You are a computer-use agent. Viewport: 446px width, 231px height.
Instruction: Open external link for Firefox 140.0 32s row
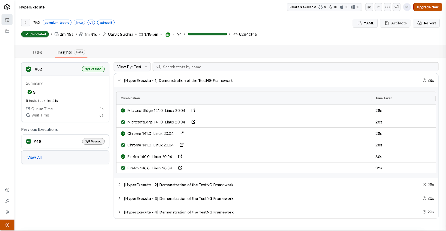click(180, 168)
